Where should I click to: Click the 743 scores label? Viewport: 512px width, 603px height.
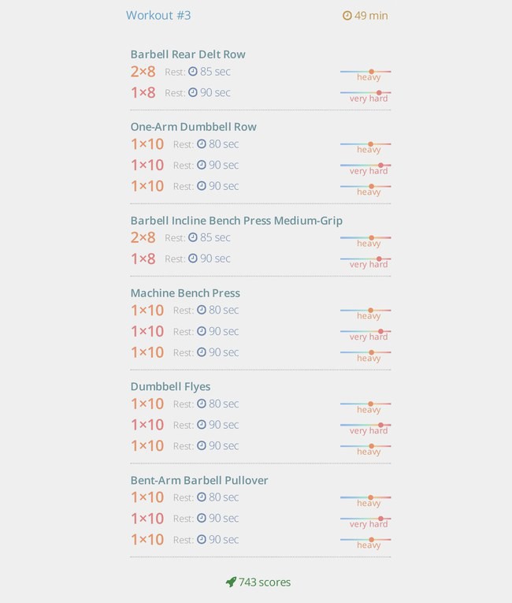click(x=265, y=583)
